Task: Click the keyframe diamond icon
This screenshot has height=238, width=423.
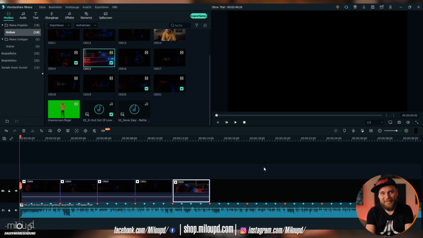Action: 86,131
